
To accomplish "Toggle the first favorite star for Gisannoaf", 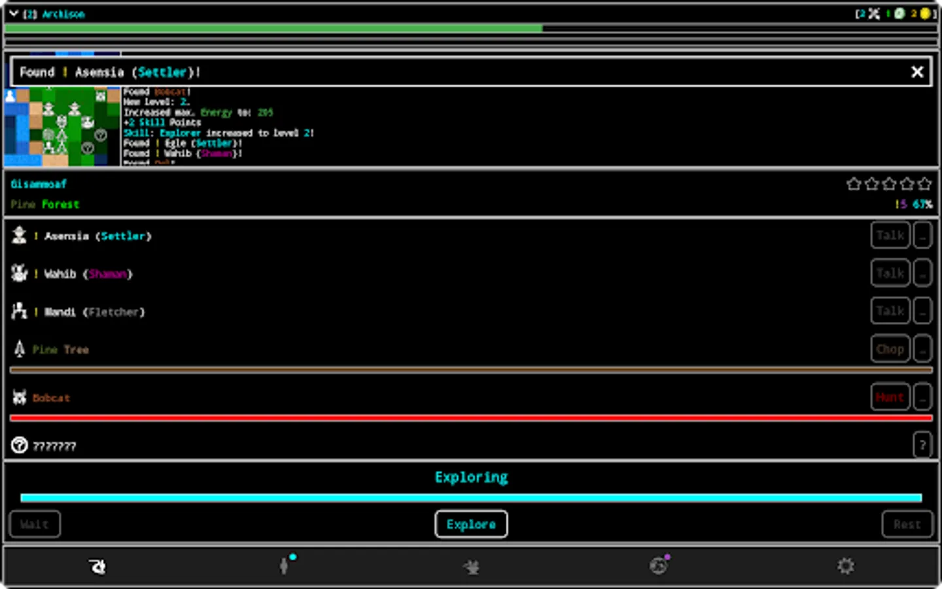I will tap(854, 184).
